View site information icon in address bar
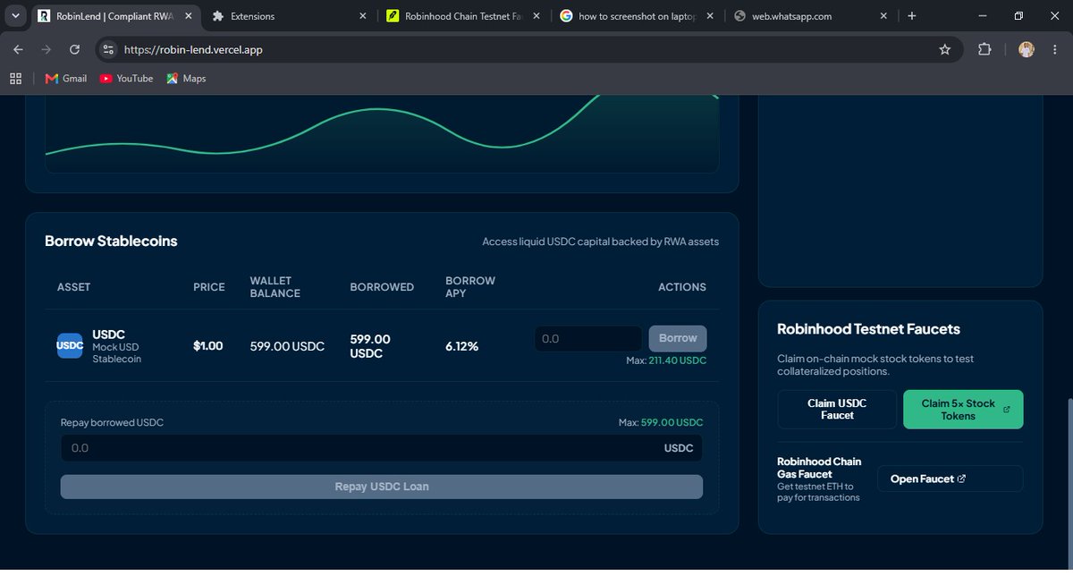This screenshot has width=1073, height=576. coord(107,50)
